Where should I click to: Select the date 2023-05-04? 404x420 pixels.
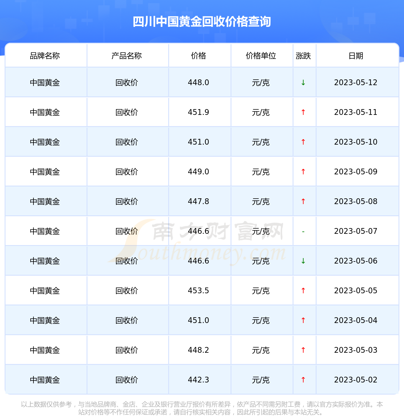[x=356, y=320]
